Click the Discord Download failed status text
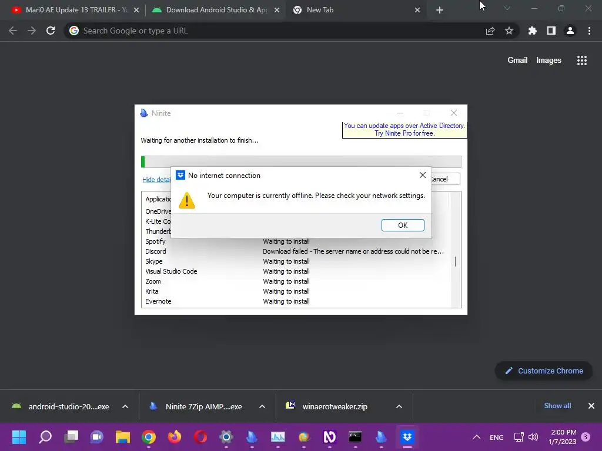 353,251
